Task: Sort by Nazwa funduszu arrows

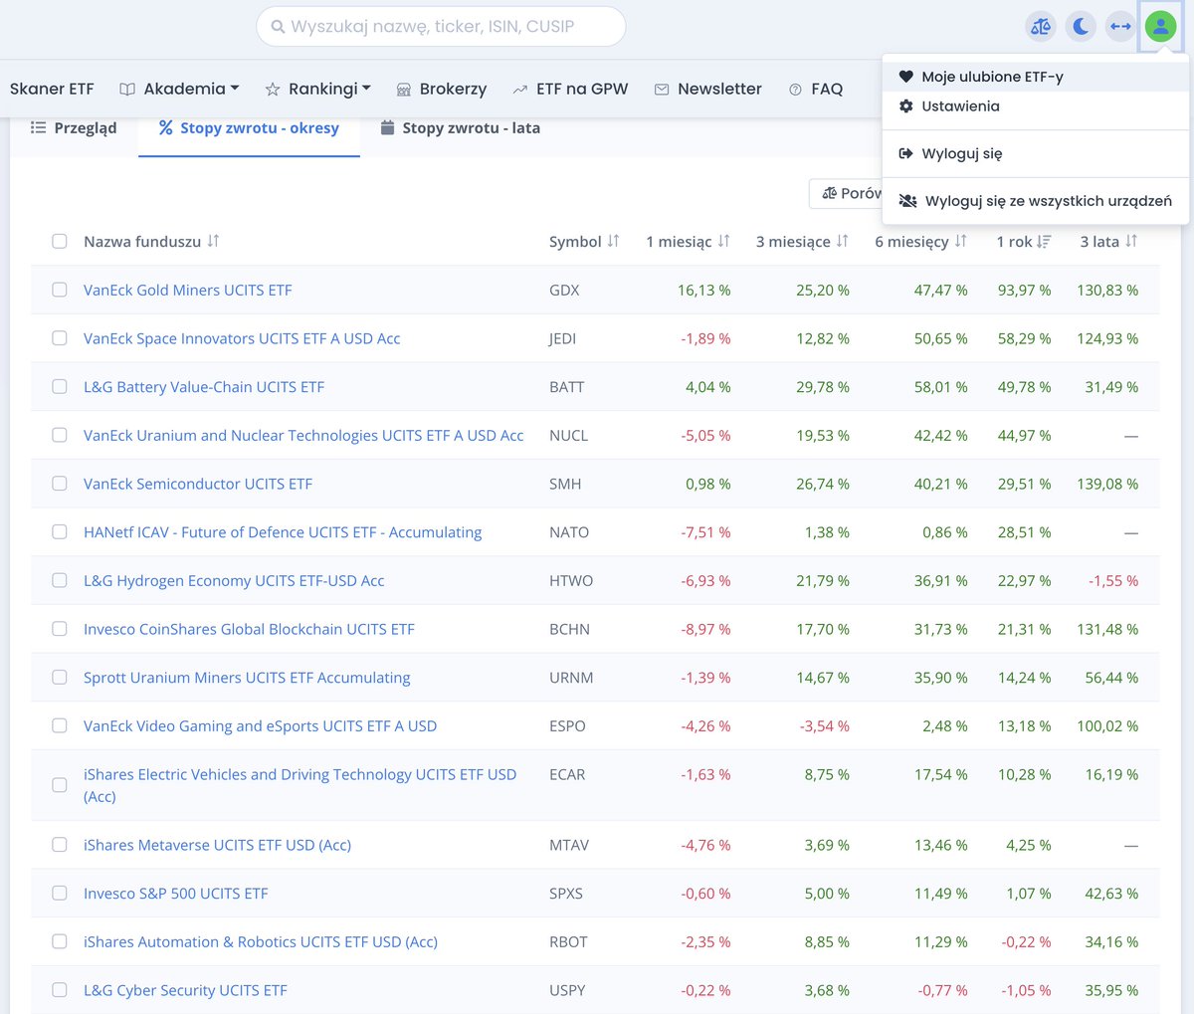Action: point(213,241)
